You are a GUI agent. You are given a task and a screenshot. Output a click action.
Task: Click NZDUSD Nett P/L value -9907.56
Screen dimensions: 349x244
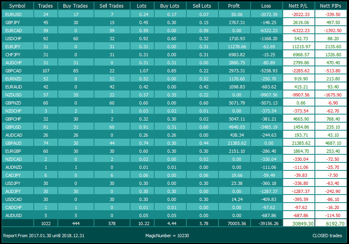tap(300, 95)
